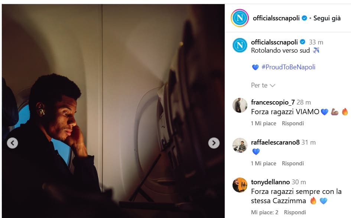Open the #ProudToBeNapoli hashtag

pyautogui.click(x=288, y=67)
